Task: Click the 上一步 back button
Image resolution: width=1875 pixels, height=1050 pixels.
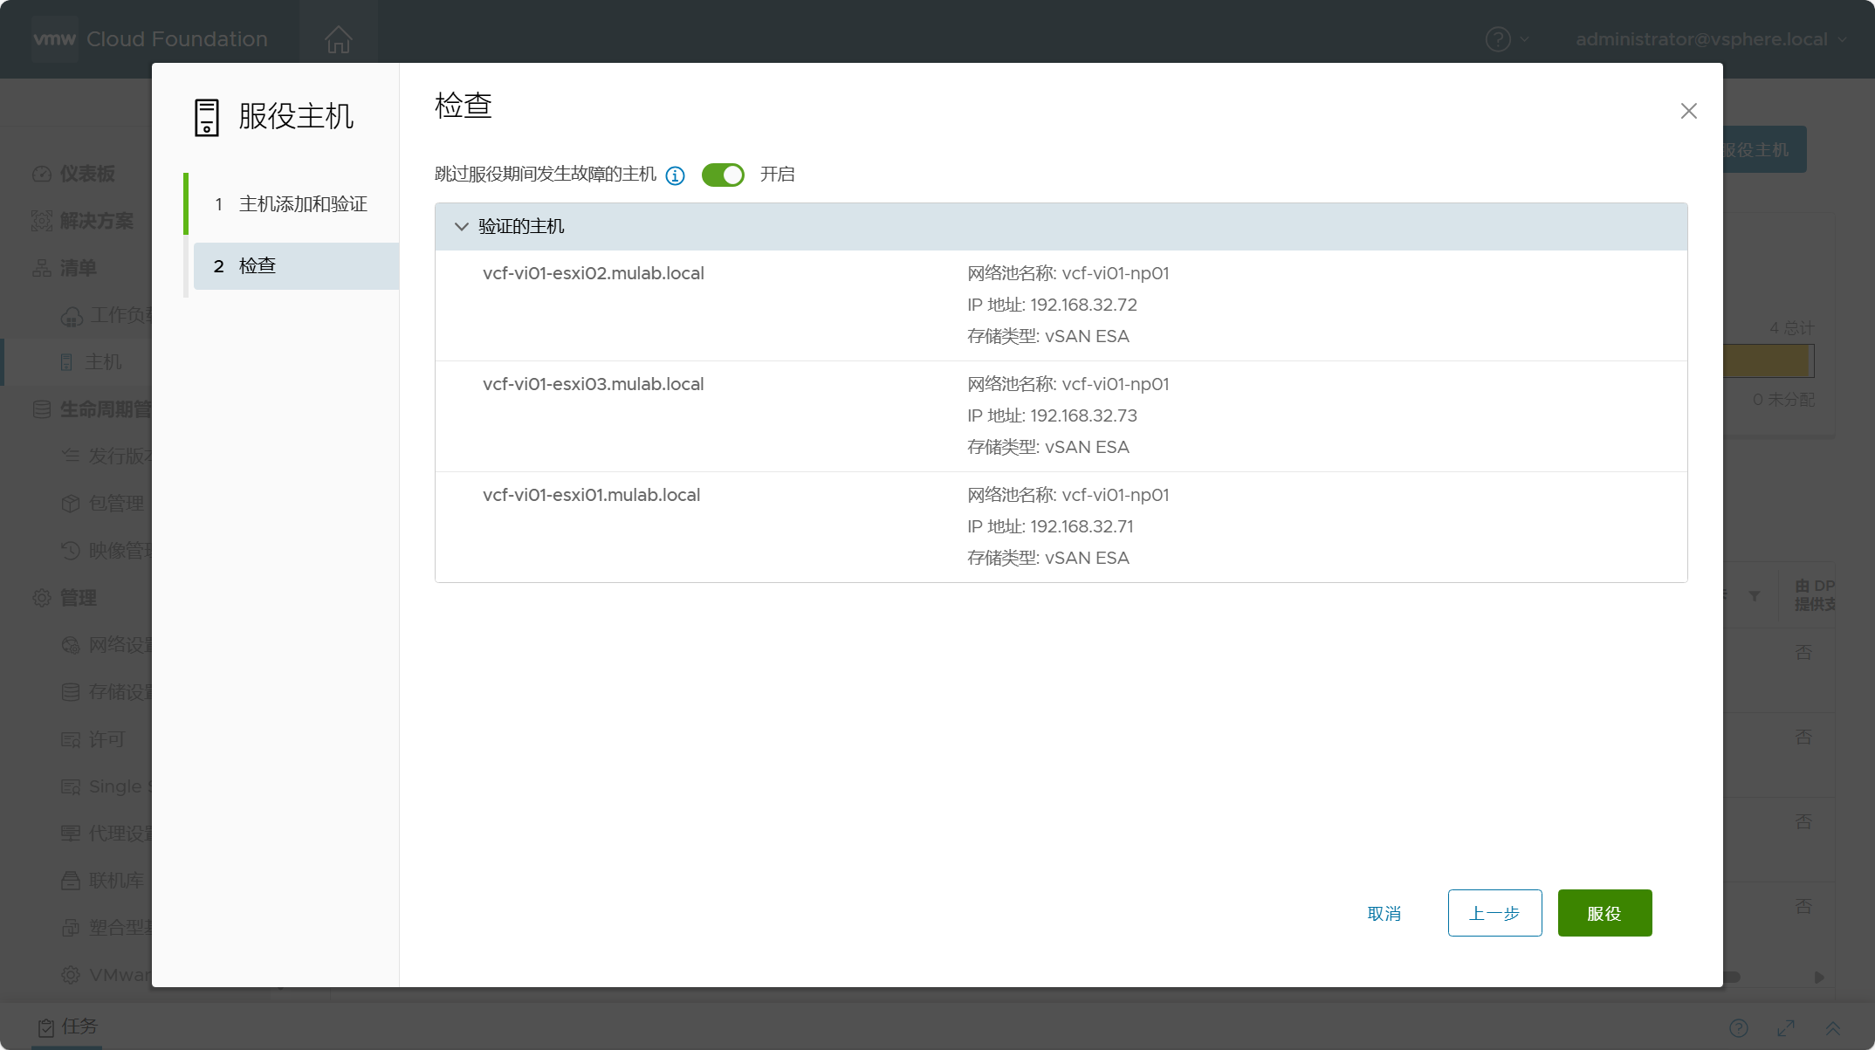Action: 1494,913
